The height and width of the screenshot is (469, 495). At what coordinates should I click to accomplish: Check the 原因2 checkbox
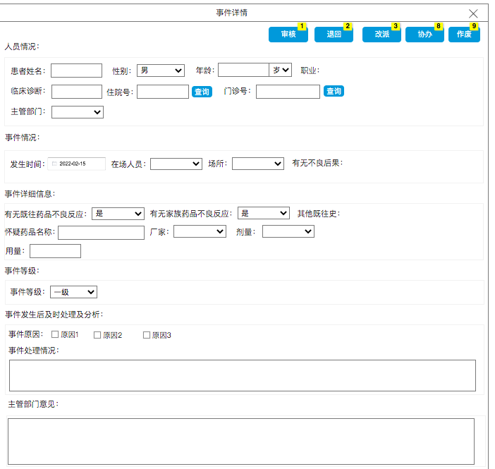point(97,335)
